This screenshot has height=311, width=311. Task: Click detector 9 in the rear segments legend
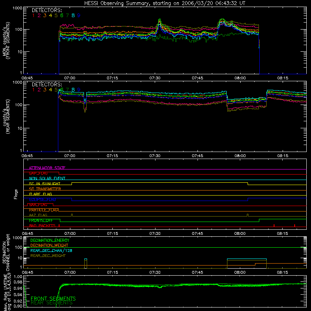tap(79, 90)
